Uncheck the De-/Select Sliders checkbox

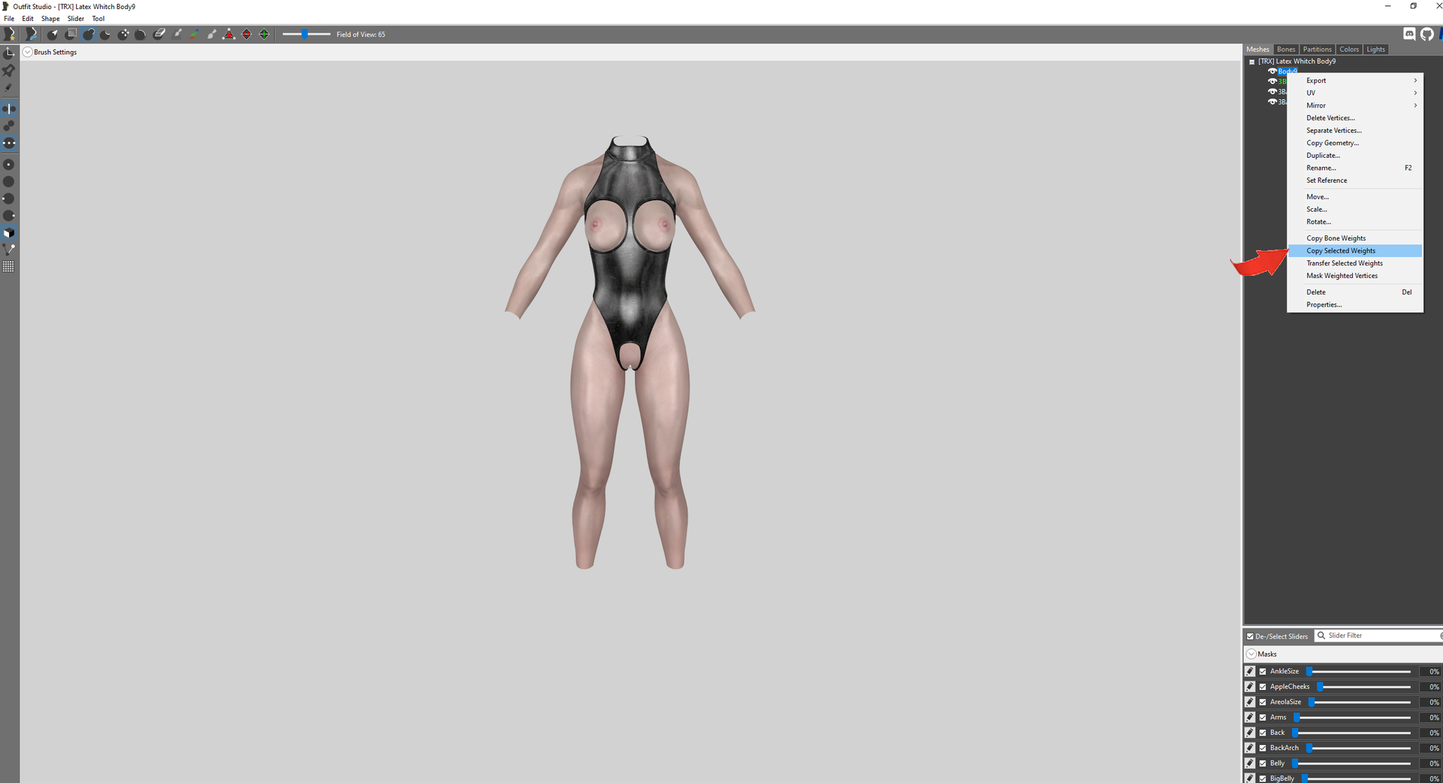(1251, 636)
